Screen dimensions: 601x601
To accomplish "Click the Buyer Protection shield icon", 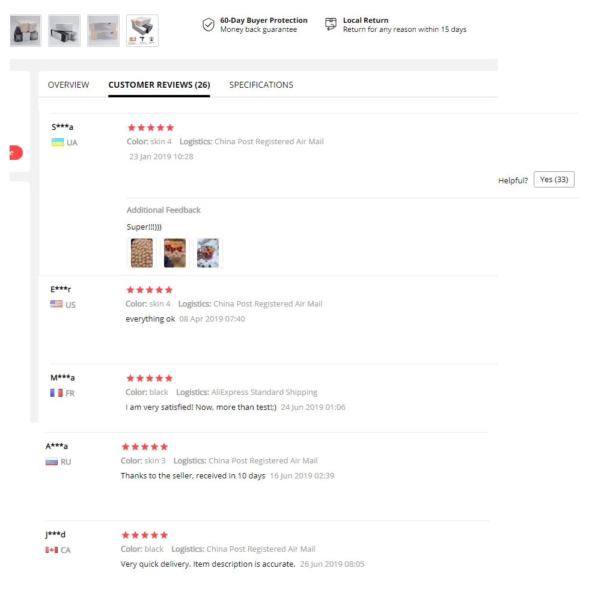I will tap(208, 25).
